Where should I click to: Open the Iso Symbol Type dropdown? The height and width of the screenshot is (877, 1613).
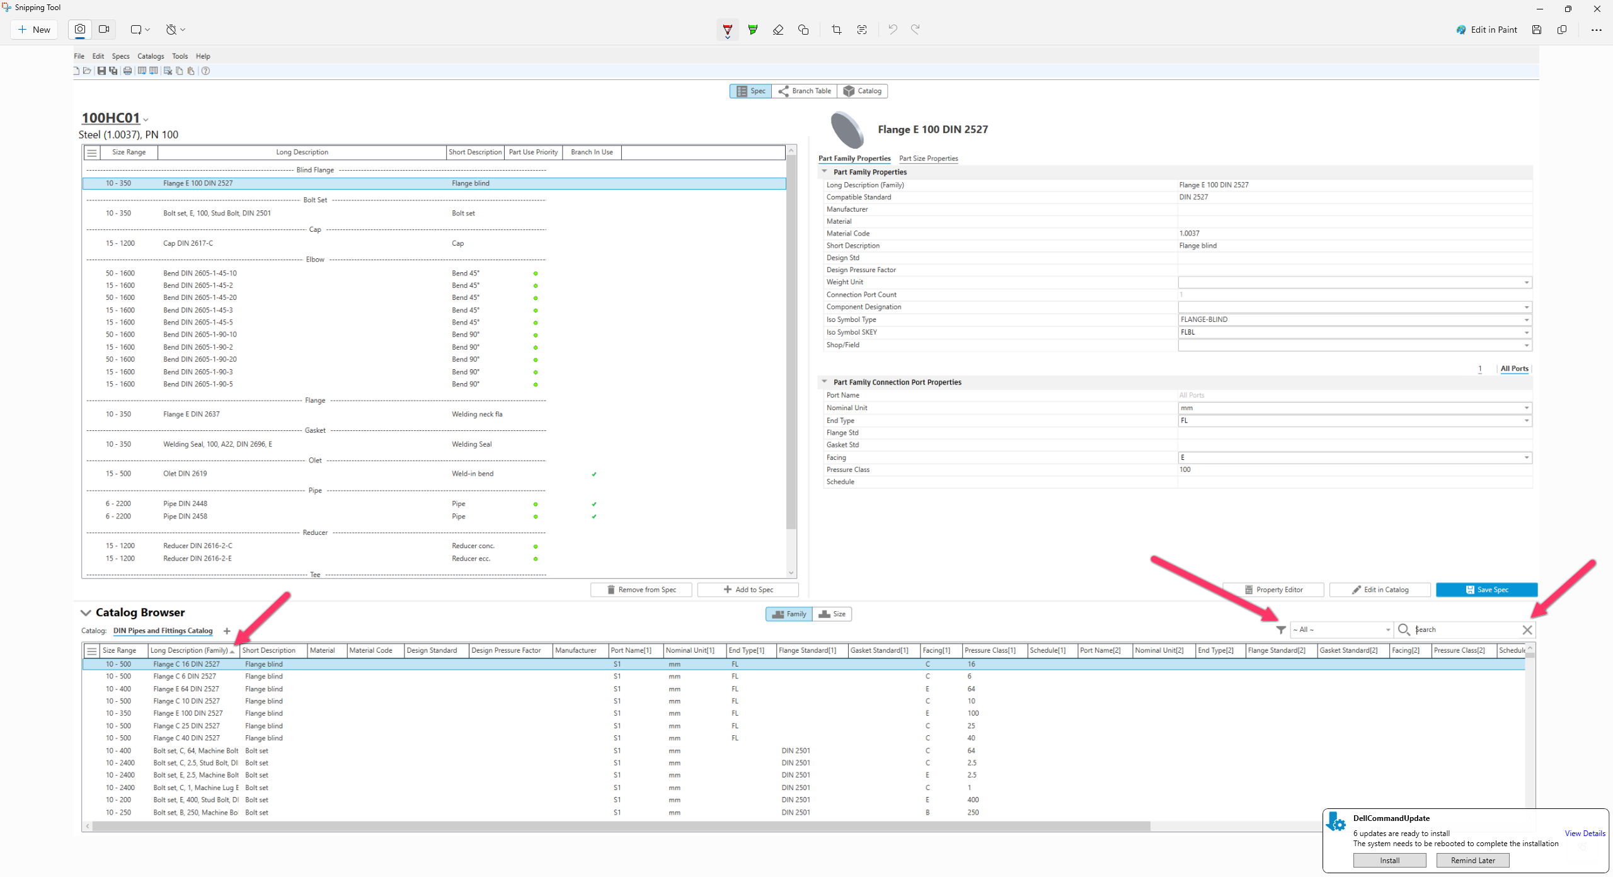(1527, 319)
